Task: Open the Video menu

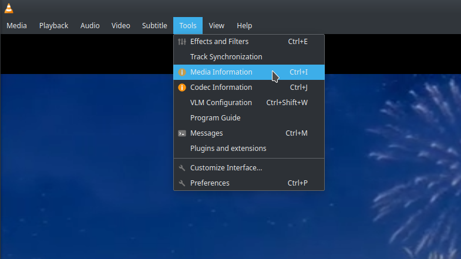Action: [x=121, y=26]
